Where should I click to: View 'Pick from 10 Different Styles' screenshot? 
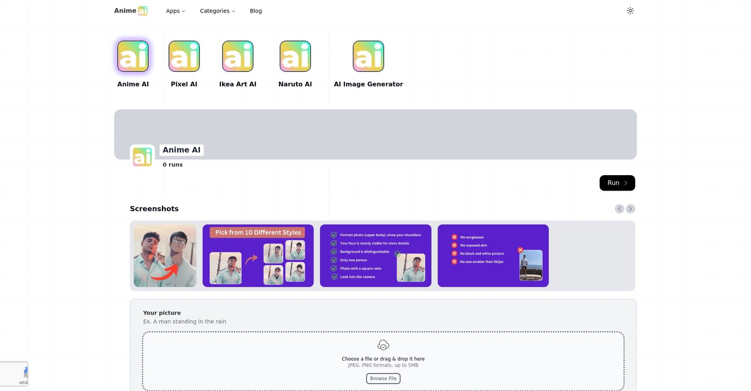point(258,256)
